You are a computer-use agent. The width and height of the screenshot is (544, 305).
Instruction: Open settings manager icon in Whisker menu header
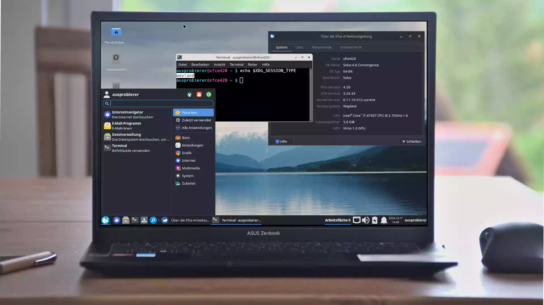coord(190,94)
